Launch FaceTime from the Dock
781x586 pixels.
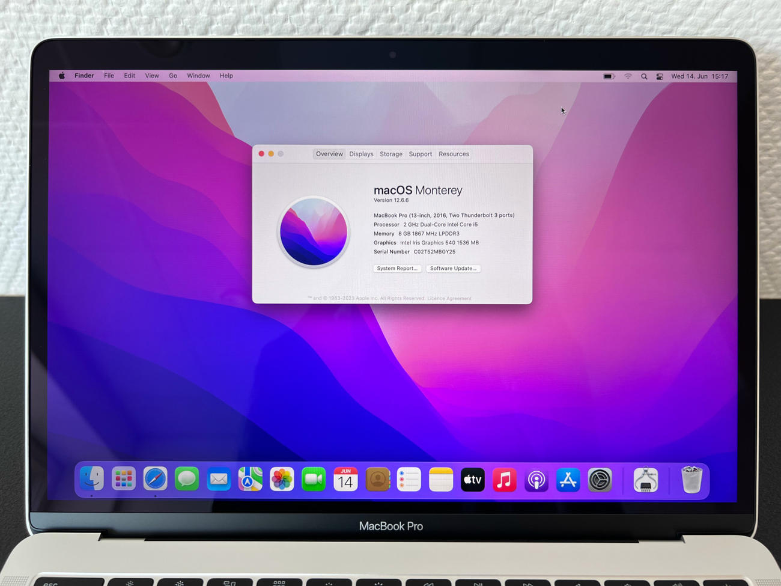click(314, 480)
